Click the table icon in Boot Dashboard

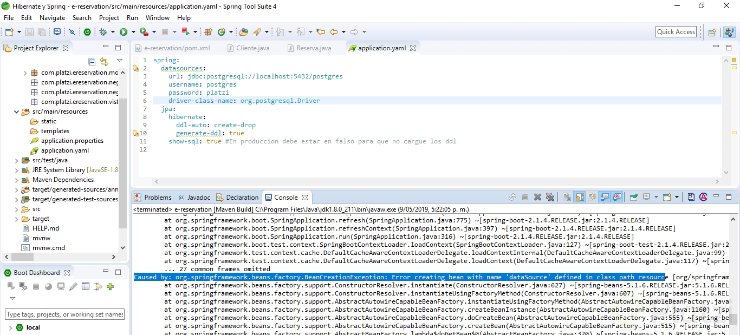click(x=86, y=286)
